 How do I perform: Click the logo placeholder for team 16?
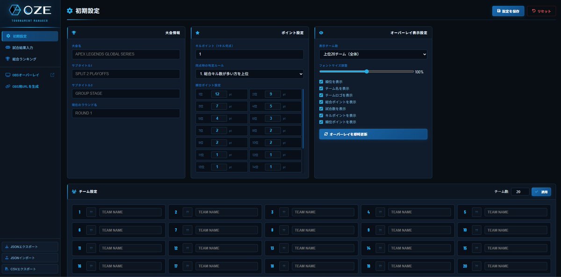tap(91, 266)
